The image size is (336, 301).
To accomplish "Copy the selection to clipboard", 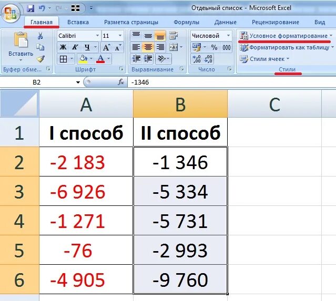I will click(x=40, y=47).
